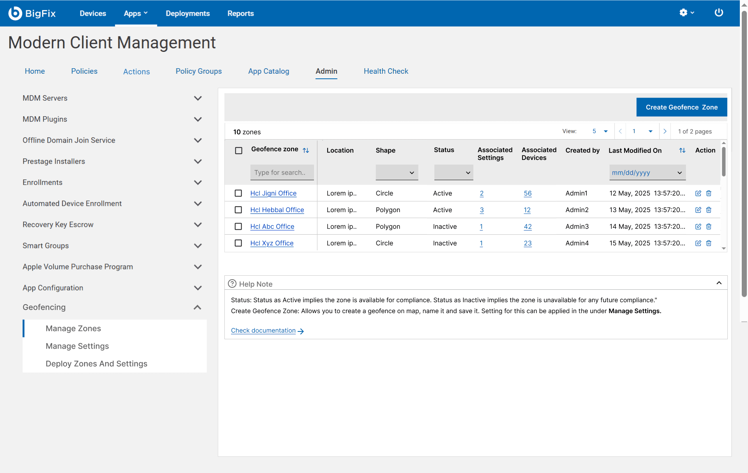Open the View rows-per-page dropdown
Viewport: 748px width, 473px height.
600,131
